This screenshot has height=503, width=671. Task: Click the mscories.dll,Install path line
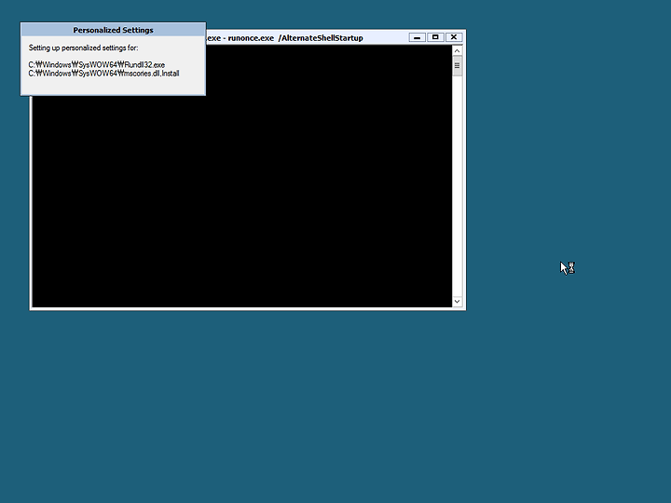pyautogui.click(x=104, y=74)
